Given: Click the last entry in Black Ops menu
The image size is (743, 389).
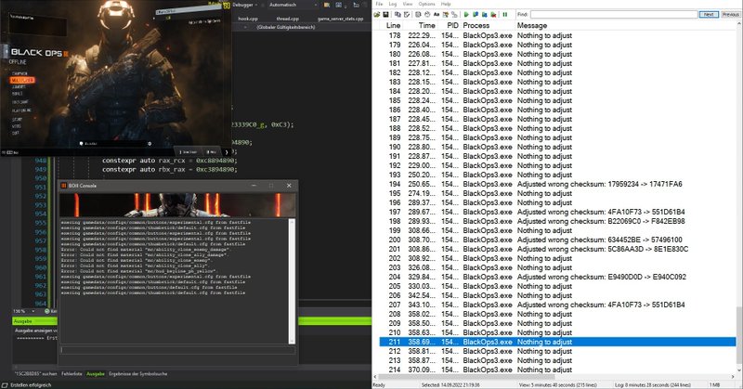Looking at the screenshot, I should pyautogui.click(x=16, y=134).
